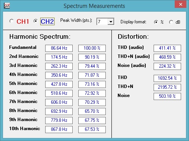The height and width of the screenshot is (141, 189).
Task: Click the Display format label
Action: (x=133, y=22)
